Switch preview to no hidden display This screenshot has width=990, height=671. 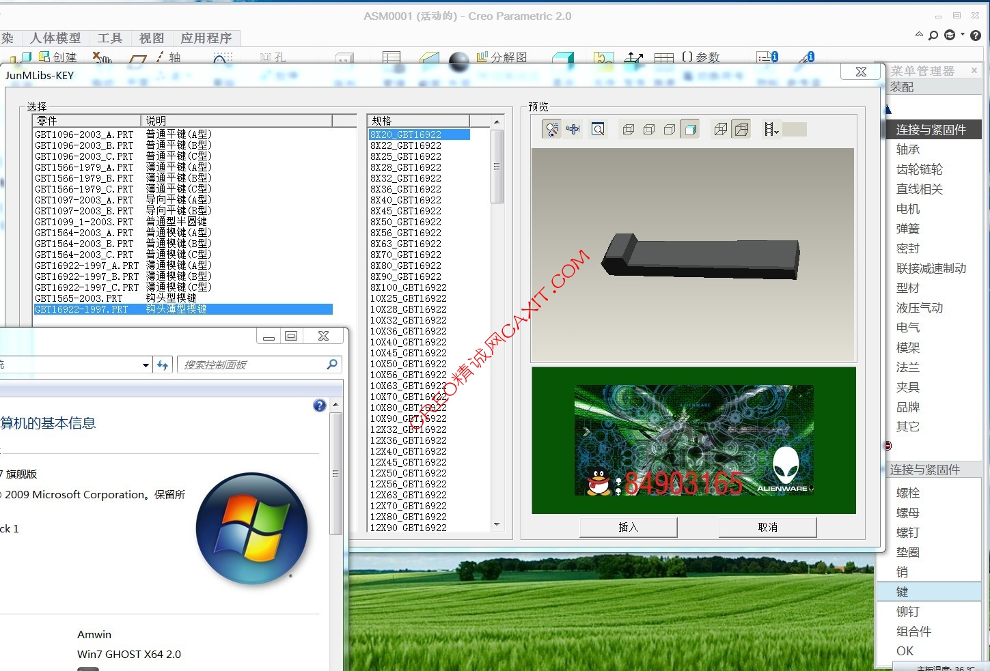pos(670,129)
